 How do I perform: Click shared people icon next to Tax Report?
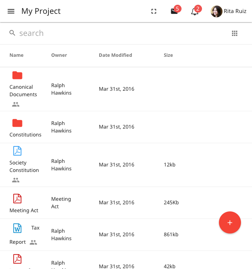(x=33, y=242)
